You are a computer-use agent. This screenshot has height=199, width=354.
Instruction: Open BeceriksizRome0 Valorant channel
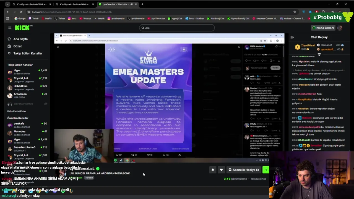(27, 149)
